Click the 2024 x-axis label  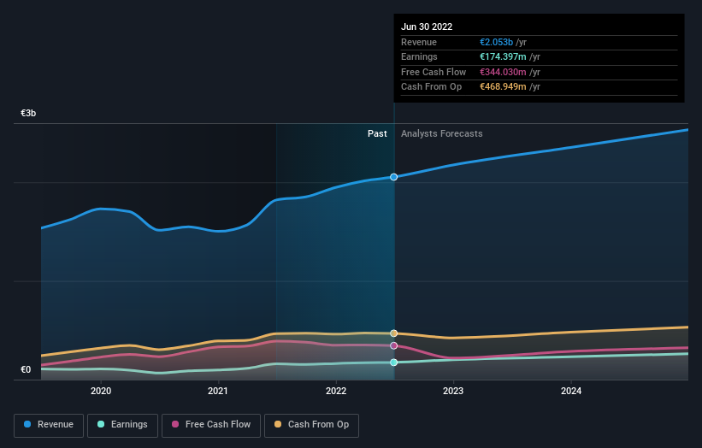(571, 392)
